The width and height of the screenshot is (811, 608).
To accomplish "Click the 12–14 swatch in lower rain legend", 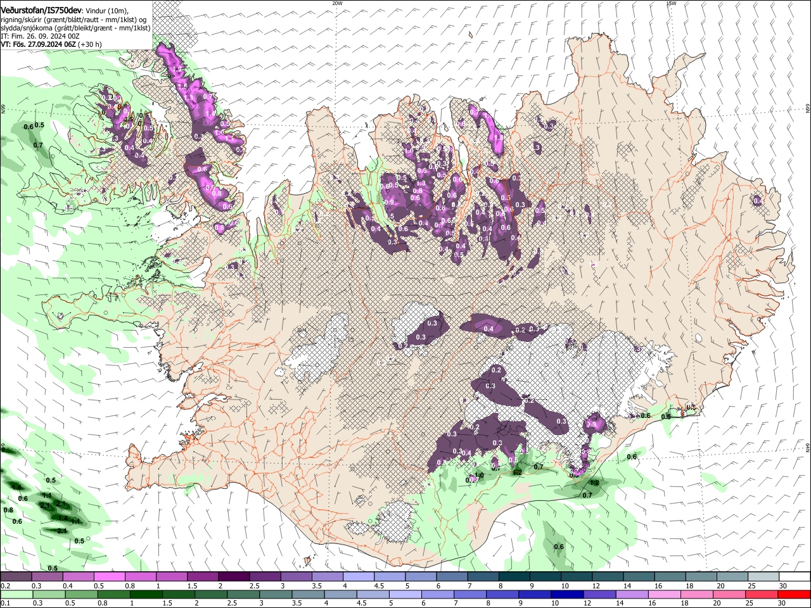I will (x=599, y=594).
